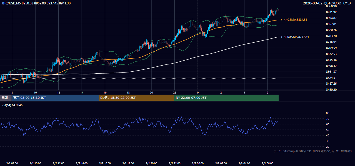Click the BTC/USD,M5 price header text
Viewport: 355px width, 166px height.
click(x=36, y=3)
